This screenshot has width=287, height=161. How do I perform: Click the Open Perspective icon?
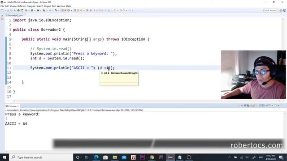(x=281, y=10)
